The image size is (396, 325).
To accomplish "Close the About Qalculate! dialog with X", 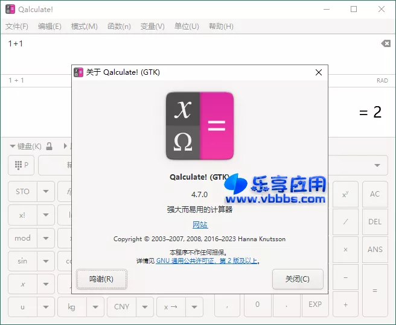I will [x=319, y=72].
